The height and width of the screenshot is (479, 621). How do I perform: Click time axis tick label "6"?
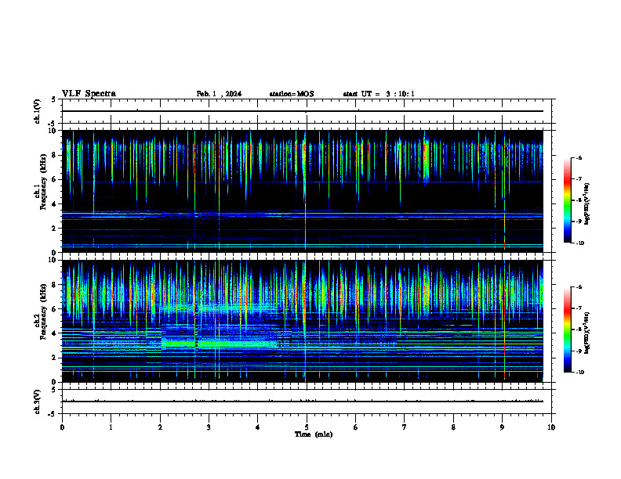tap(356, 427)
